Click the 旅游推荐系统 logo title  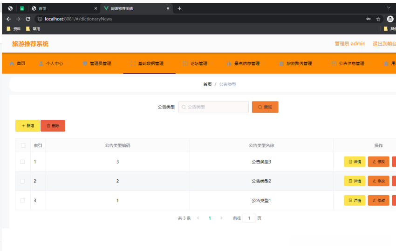pyautogui.click(x=30, y=44)
